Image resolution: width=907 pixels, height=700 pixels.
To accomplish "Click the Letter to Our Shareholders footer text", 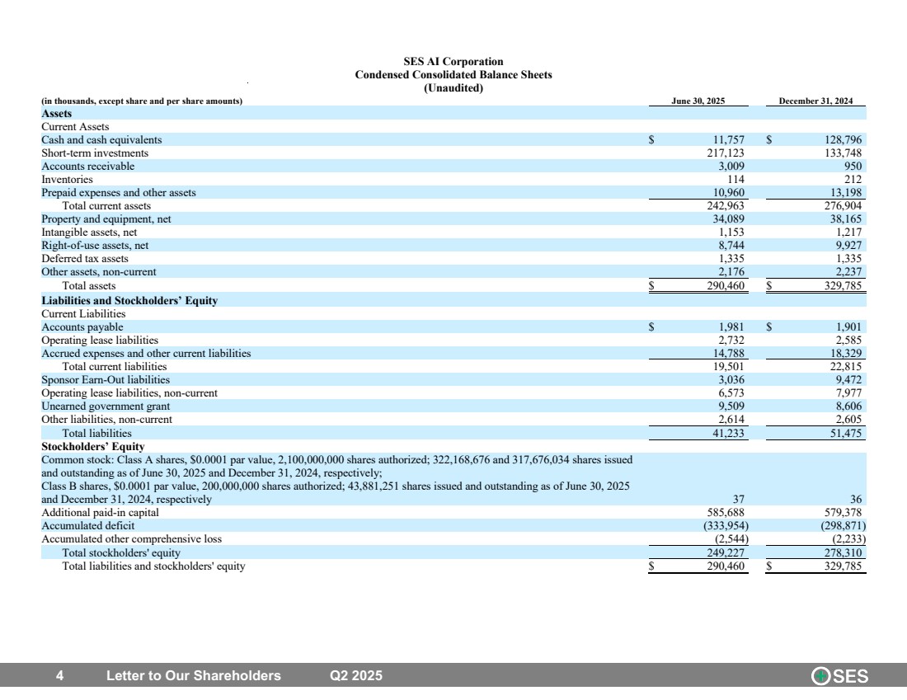I will click(x=194, y=676).
